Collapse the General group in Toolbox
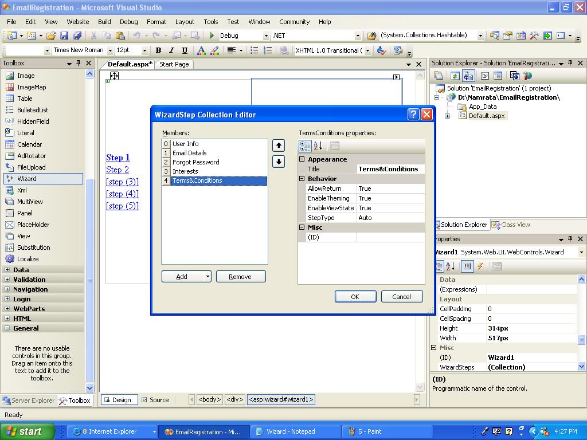This screenshot has height=440, width=587. tap(7, 328)
